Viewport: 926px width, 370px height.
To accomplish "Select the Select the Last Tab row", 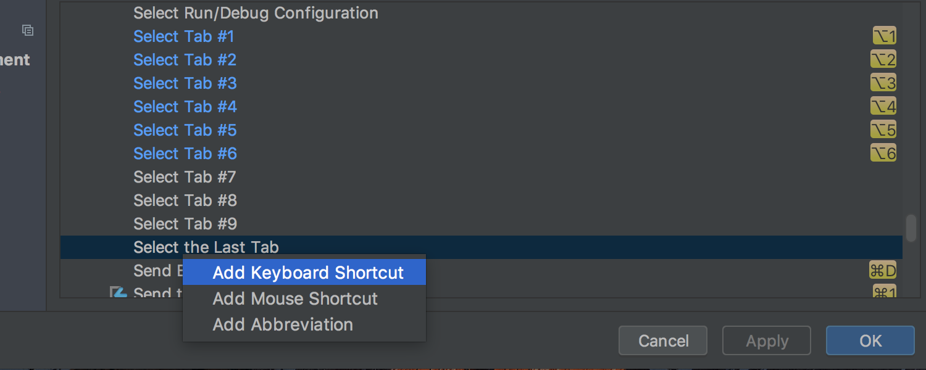I will 481,247.
